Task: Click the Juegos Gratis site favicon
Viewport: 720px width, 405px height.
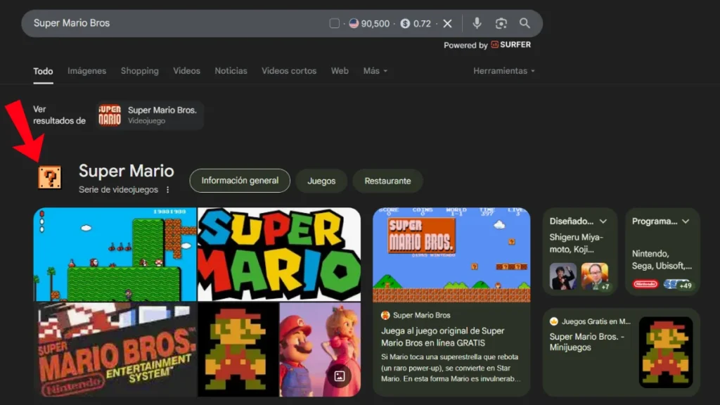Action: [554, 321]
